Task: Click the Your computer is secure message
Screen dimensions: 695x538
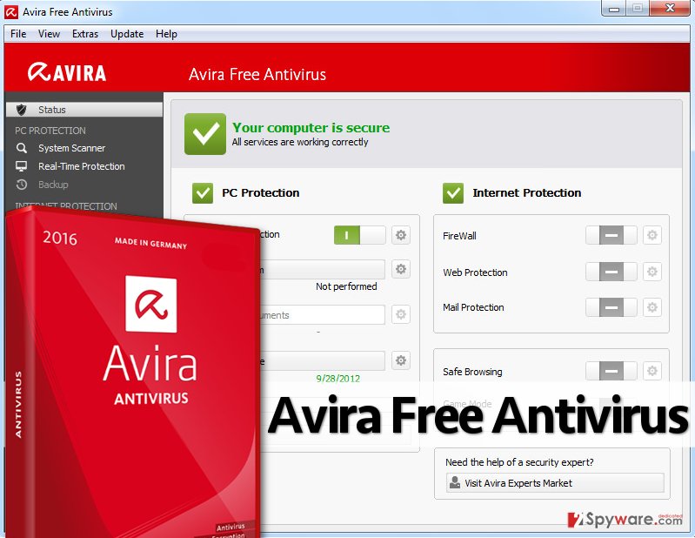Action: (x=311, y=128)
